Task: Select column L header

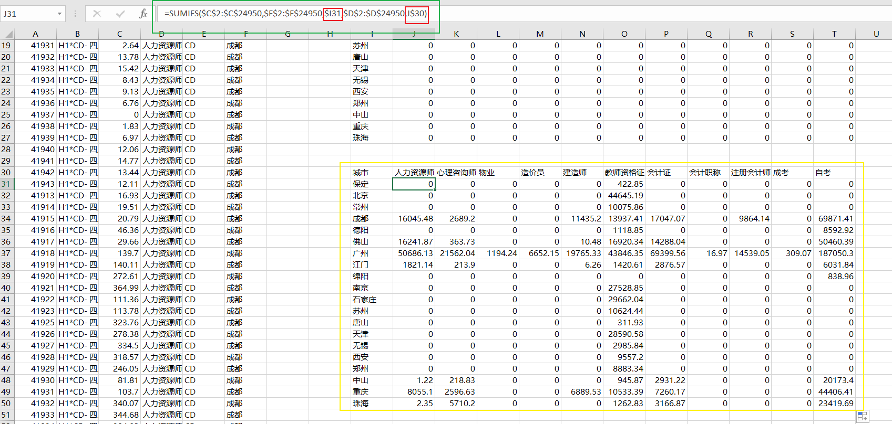Action: click(498, 34)
